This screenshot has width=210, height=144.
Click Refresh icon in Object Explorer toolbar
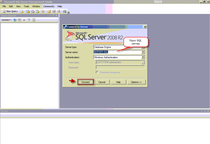tap(34, 20)
